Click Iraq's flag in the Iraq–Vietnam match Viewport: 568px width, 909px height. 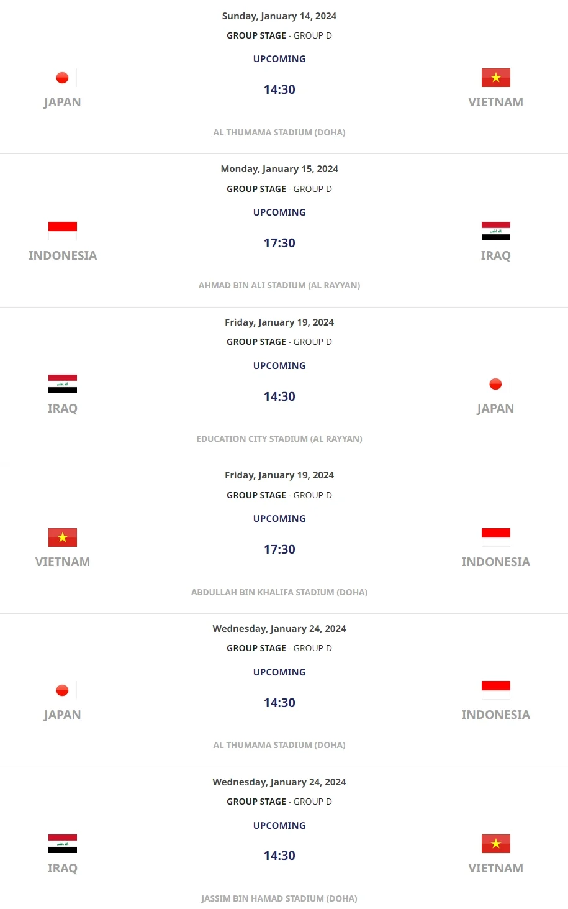[63, 844]
